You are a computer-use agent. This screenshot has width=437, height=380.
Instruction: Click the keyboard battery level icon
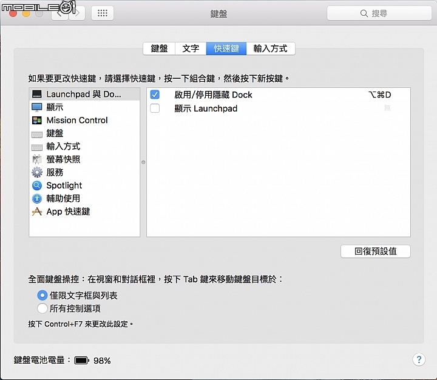pyautogui.click(x=82, y=361)
